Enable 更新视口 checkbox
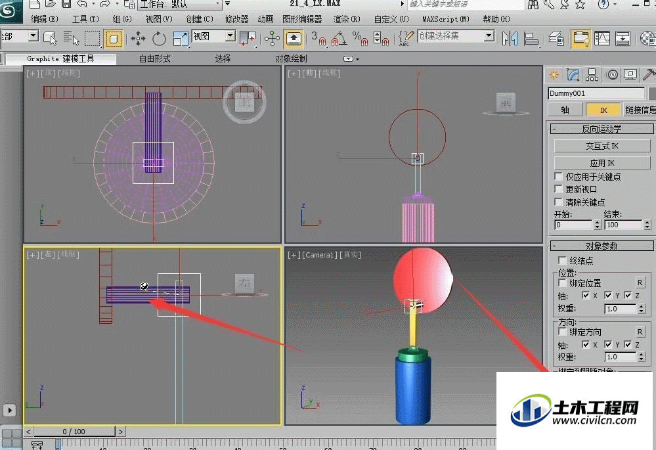The height and width of the screenshot is (450, 656). tap(558, 189)
